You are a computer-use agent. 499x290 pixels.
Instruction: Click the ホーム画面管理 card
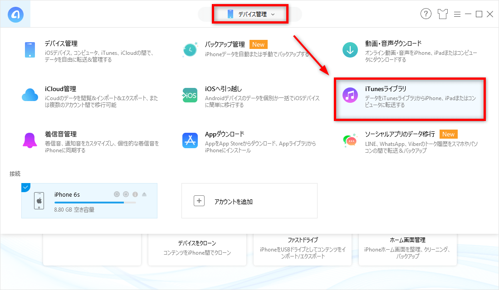coord(408,250)
